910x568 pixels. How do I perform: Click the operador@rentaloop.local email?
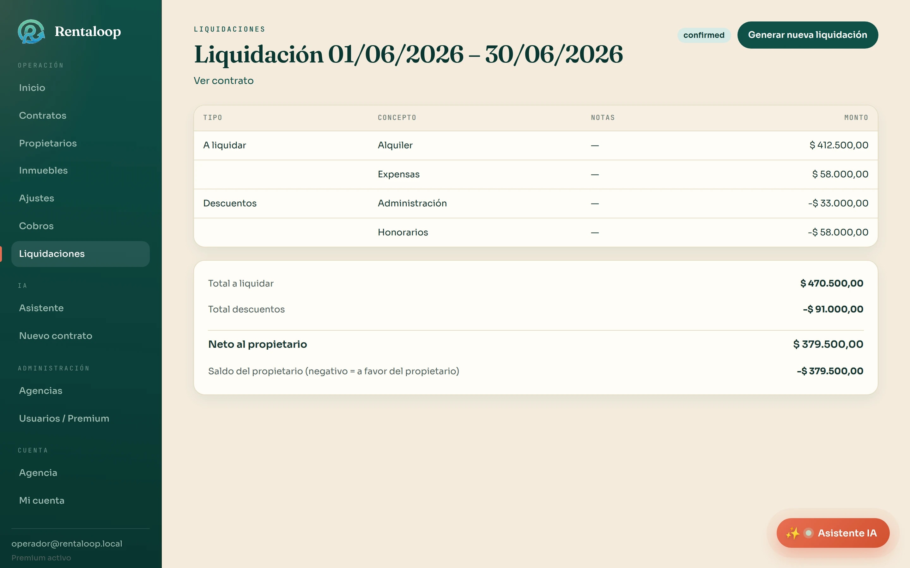(x=67, y=544)
